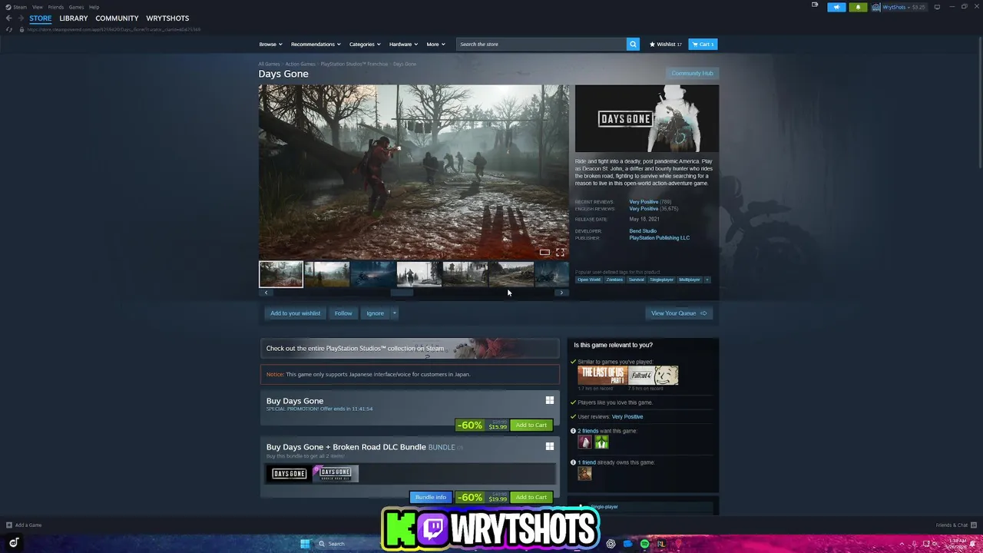The height and width of the screenshot is (553, 983).
Task: Expand the Browse dropdown
Action: [270, 44]
